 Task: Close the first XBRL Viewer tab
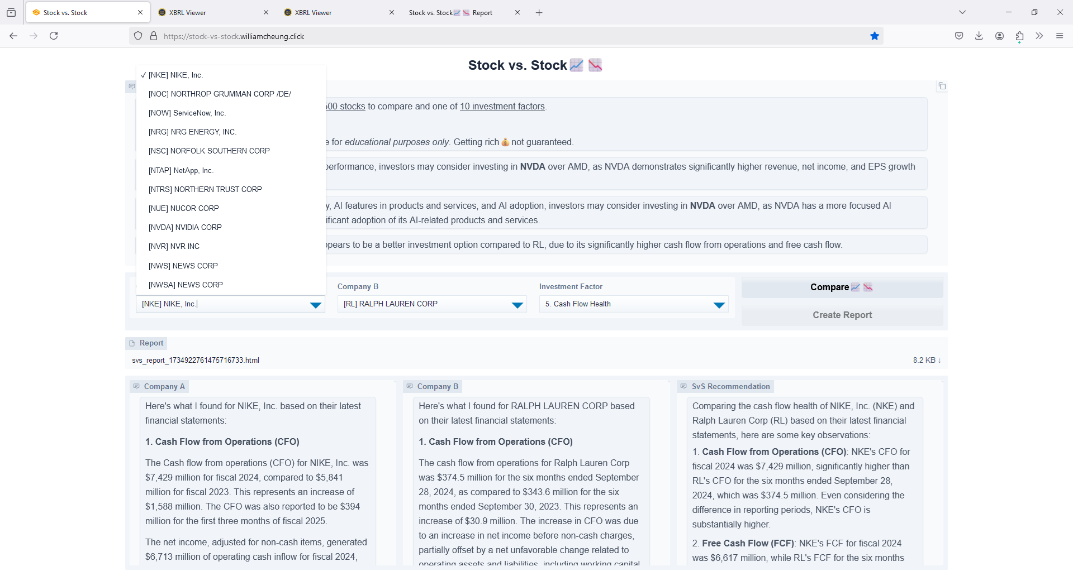(265, 12)
